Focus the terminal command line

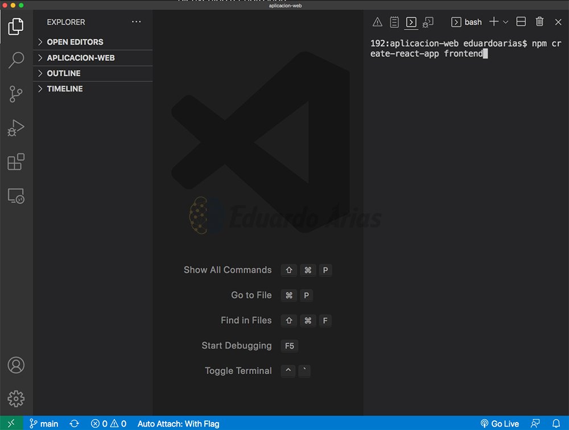click(465, 48)
